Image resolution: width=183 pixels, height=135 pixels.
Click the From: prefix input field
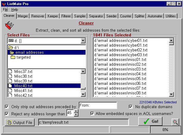[x=98, y=105]
